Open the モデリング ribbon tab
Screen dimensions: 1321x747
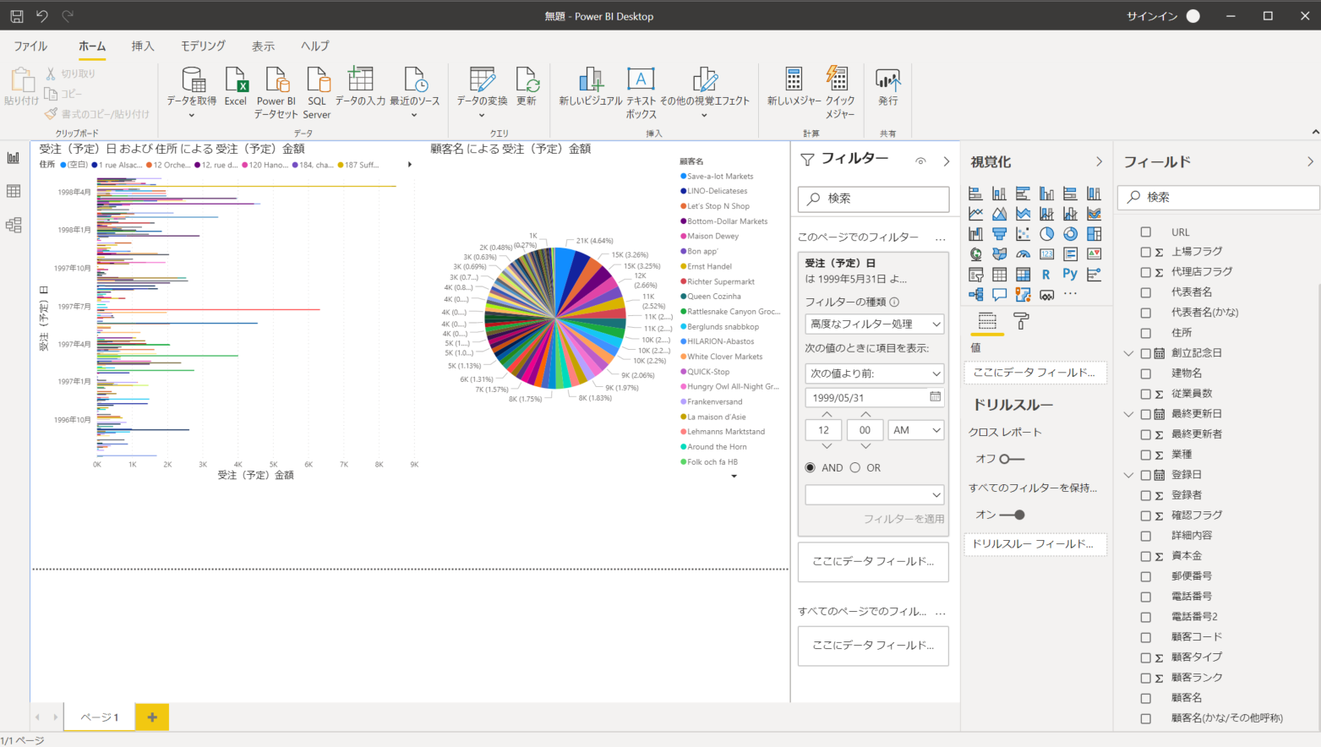[x=203, y=46]
